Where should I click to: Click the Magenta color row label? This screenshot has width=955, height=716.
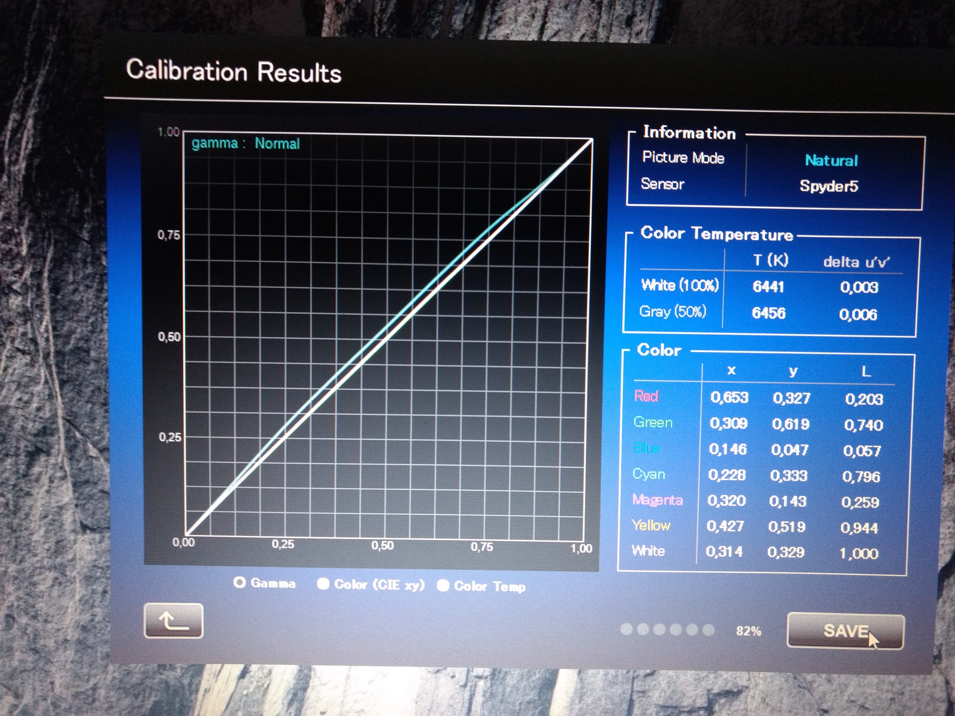pos(657,500)
